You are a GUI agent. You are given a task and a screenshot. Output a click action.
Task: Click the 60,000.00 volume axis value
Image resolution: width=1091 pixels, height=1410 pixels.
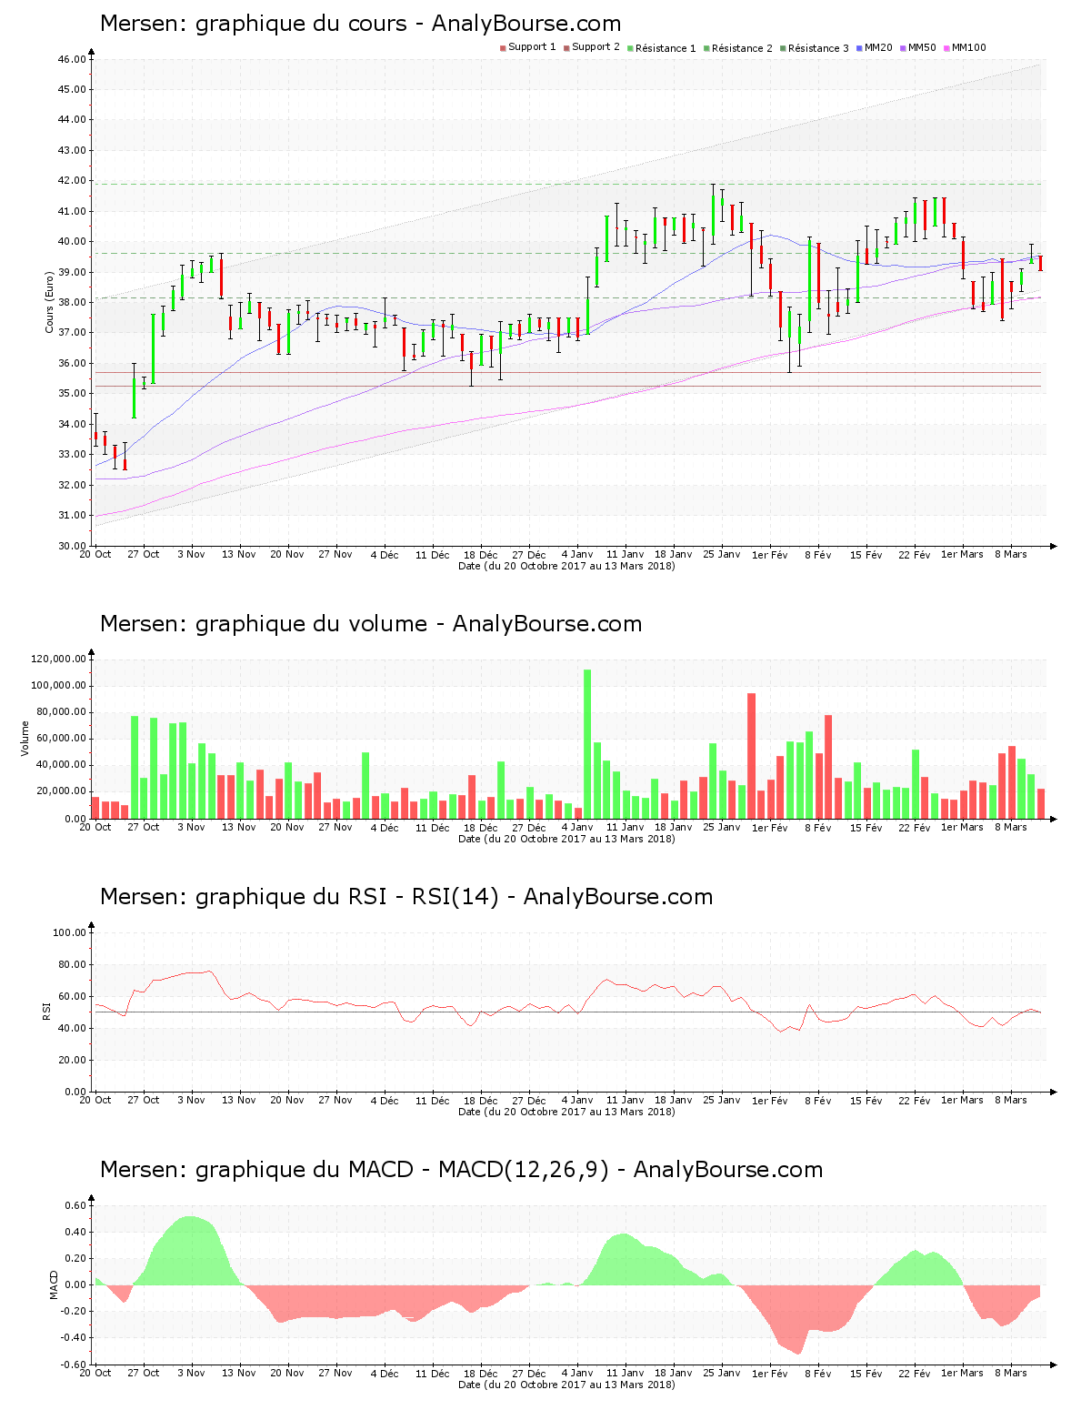62,739
